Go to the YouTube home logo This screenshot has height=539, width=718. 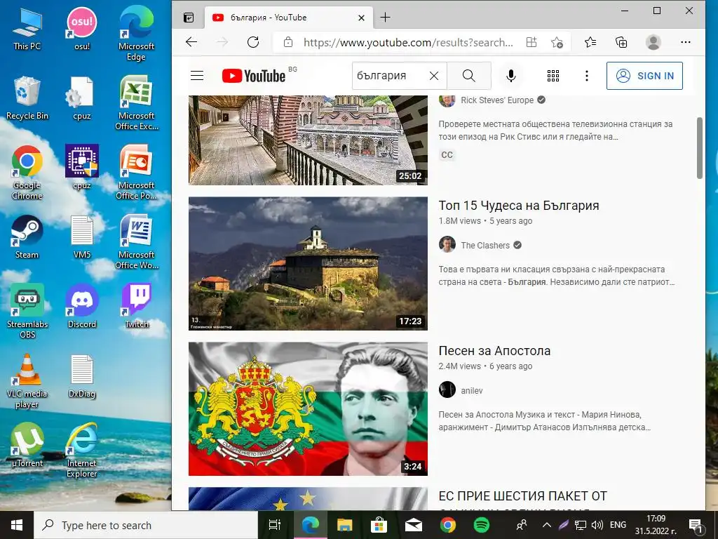[x=254, y=76]
